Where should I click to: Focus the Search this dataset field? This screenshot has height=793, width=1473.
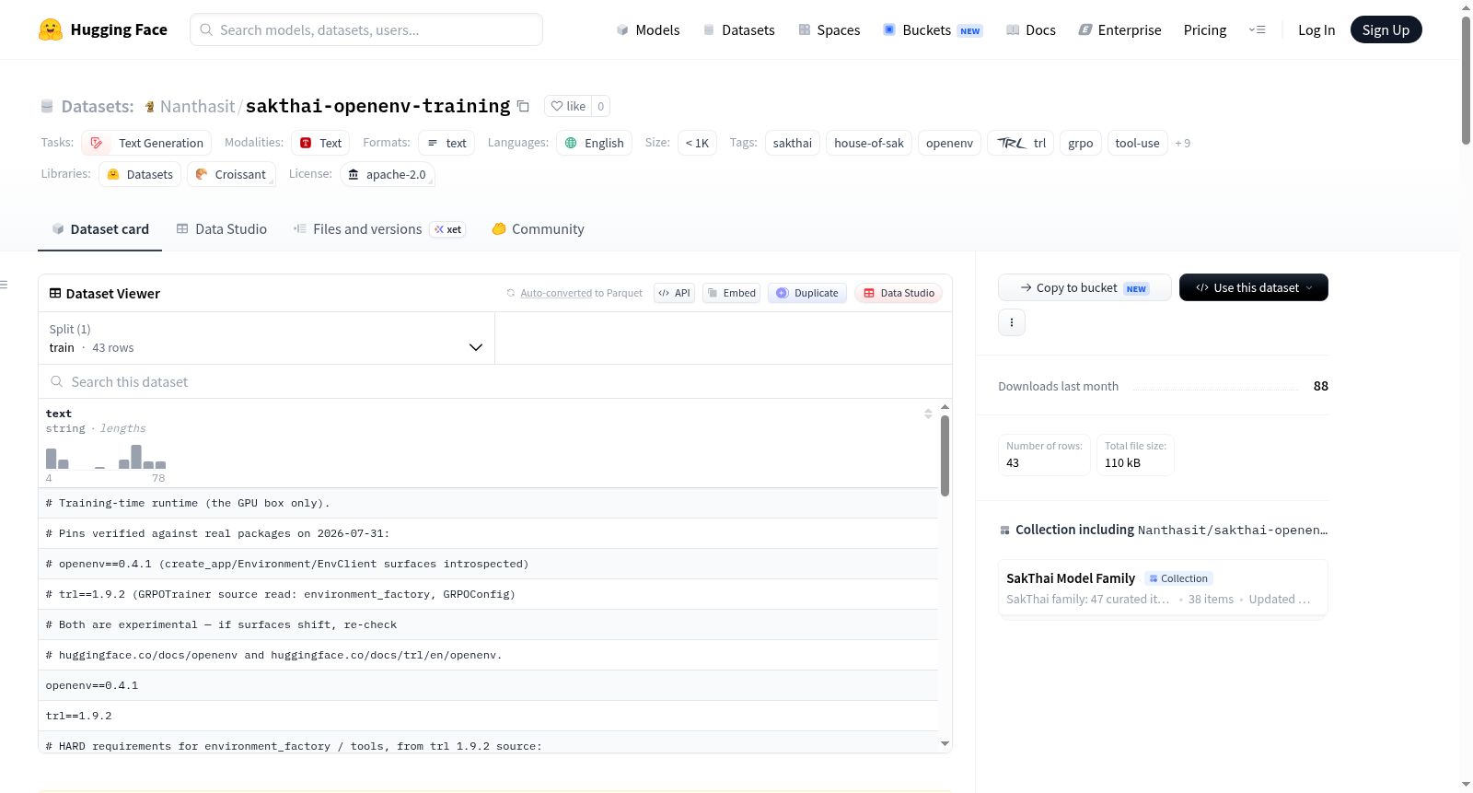pyautogui.click(x=495, y=381)
